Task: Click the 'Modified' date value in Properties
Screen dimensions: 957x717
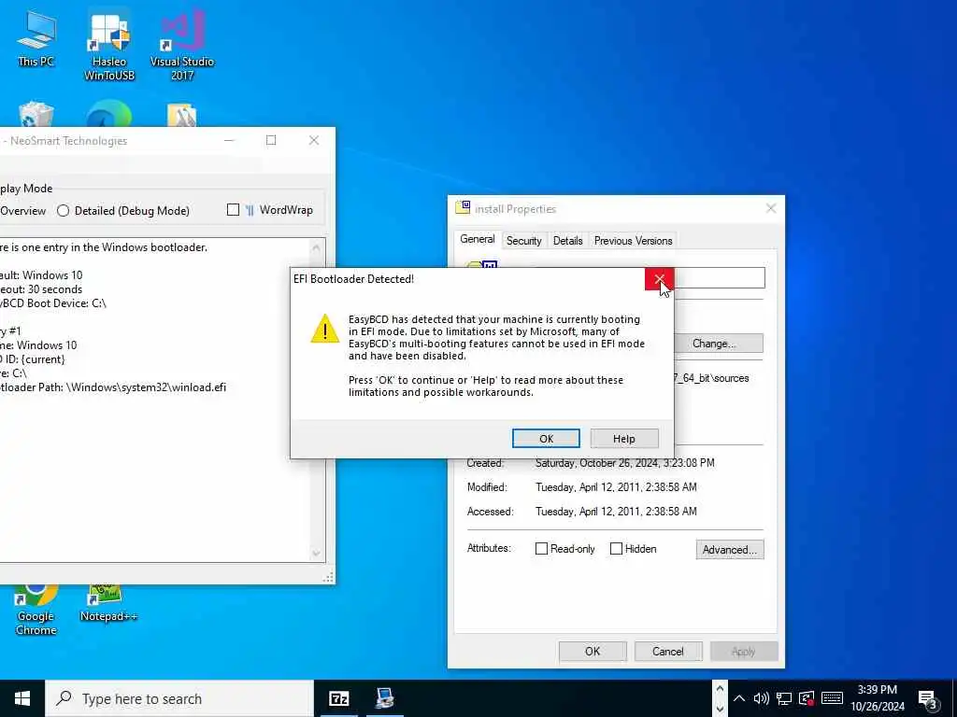Action: pyautogui.click(x=616, y=487)
